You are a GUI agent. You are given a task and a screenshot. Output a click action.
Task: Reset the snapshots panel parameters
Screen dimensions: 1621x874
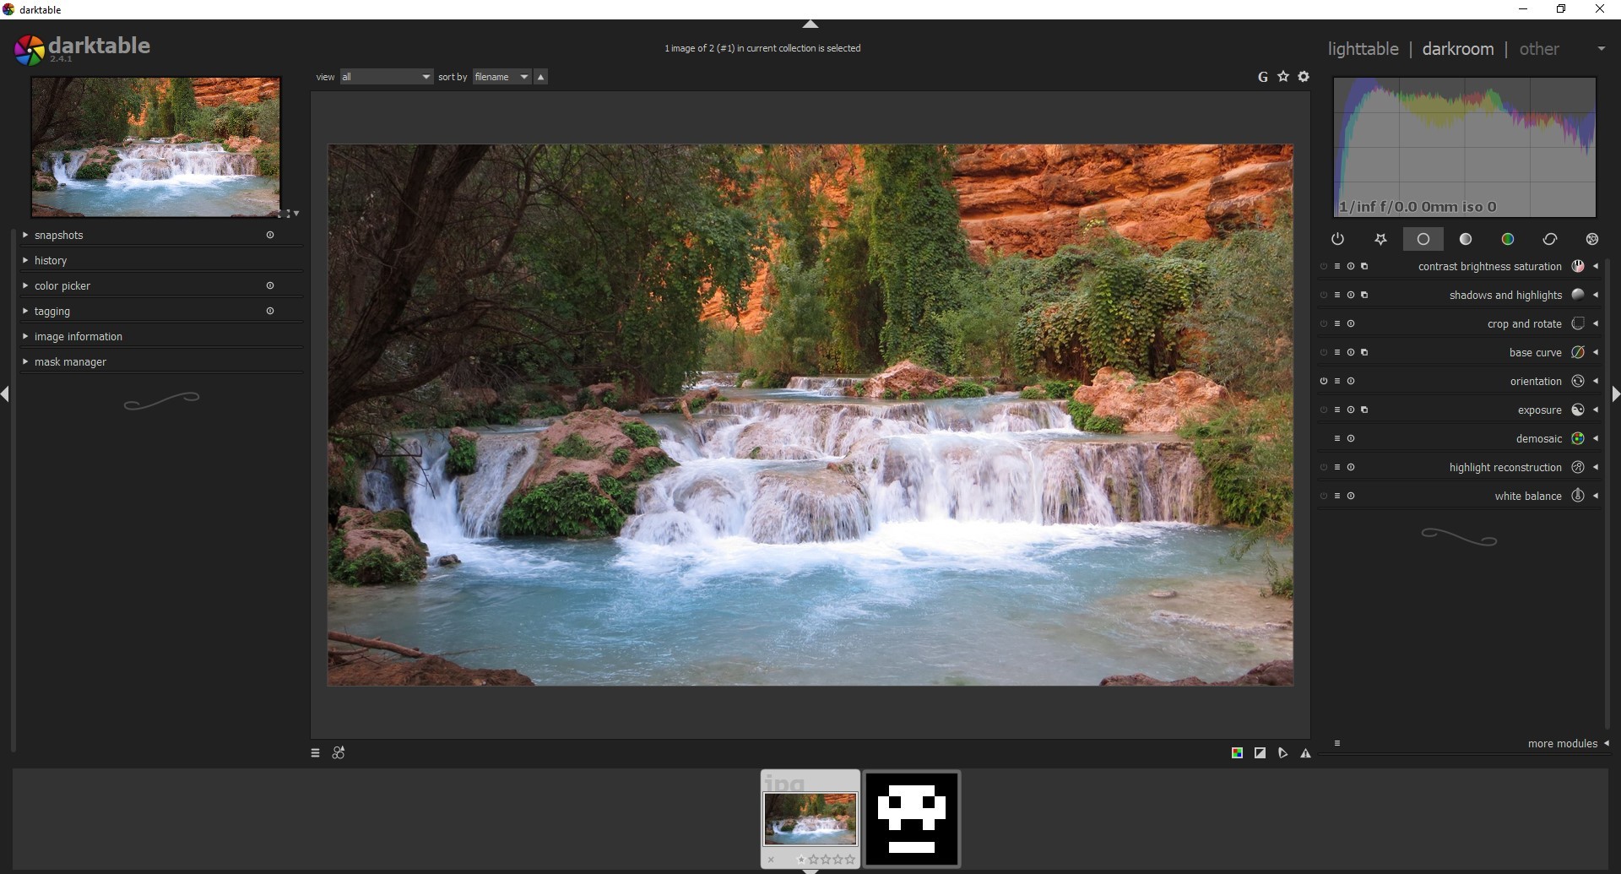270,236
